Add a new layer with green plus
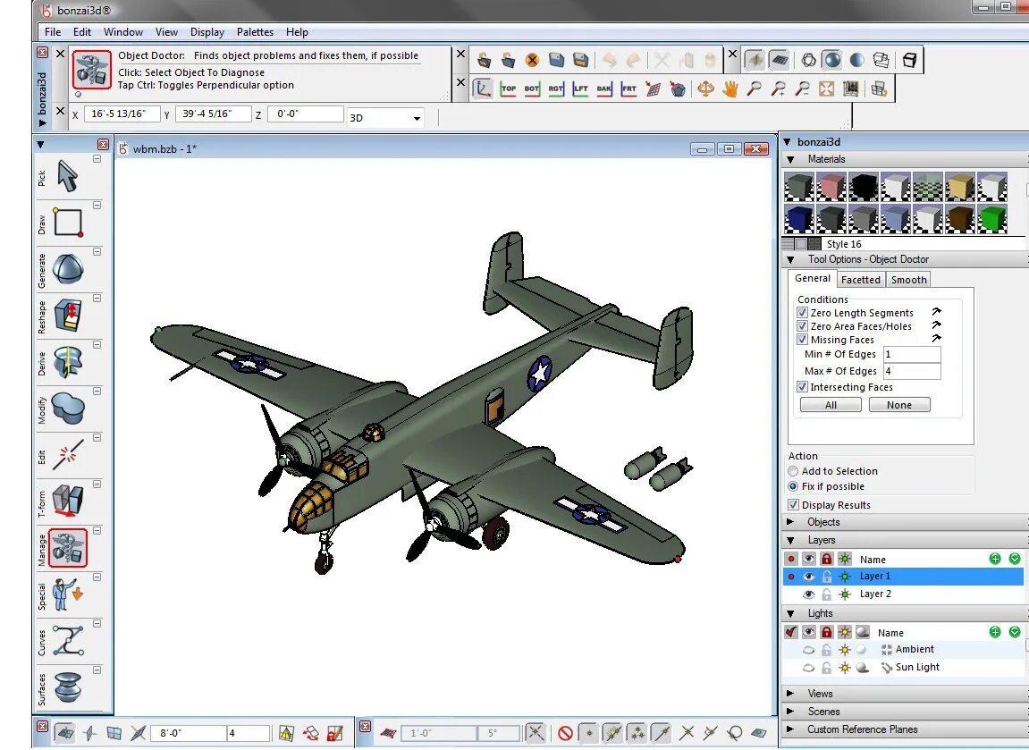This screenshot has width=1029, height=750. tap(995, 559)
